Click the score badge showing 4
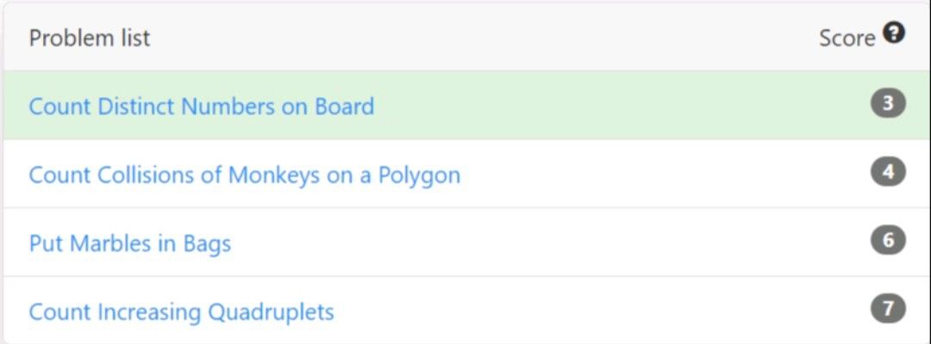 pyautogui.click(x=888, y=172)
